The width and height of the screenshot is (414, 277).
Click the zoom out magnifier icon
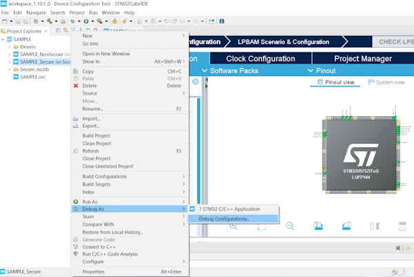pyautogui.click(x=290, y=226)
